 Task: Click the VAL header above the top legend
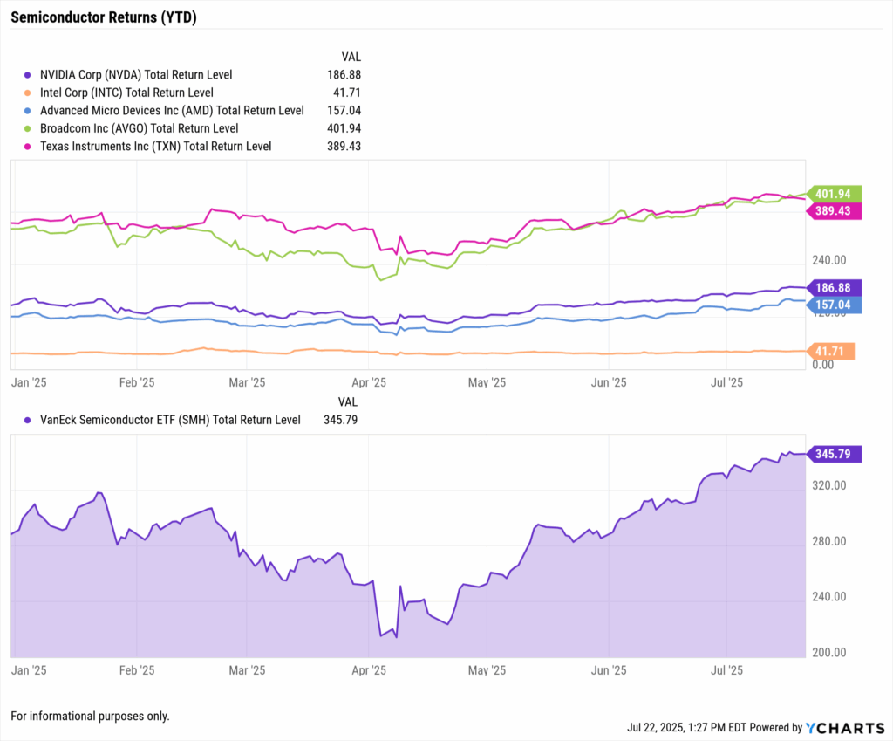click(x=351, y=57)
